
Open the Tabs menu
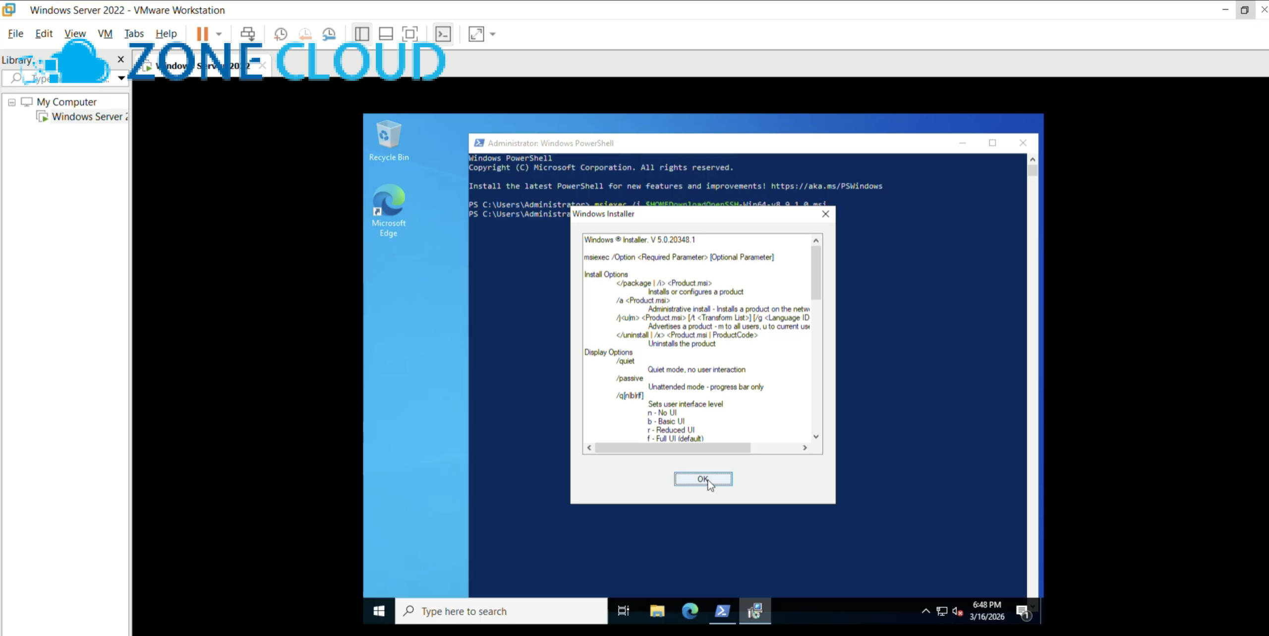(134, 33)
